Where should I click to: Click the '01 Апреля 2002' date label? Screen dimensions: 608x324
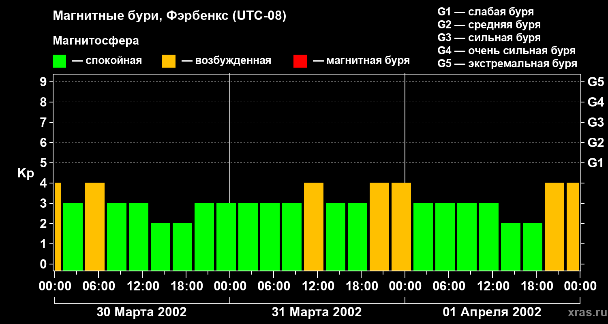[x=492, y=312]
